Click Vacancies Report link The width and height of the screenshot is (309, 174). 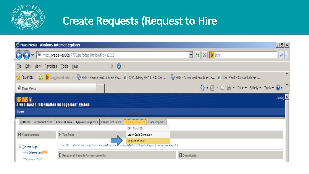[x=167, y=145]
